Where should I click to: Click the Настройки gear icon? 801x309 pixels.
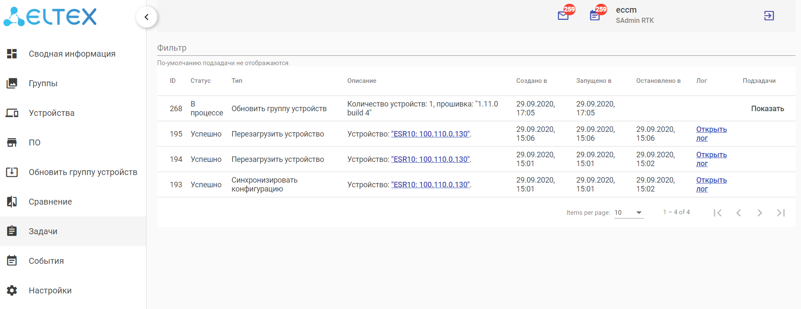[x=12, y=290]
